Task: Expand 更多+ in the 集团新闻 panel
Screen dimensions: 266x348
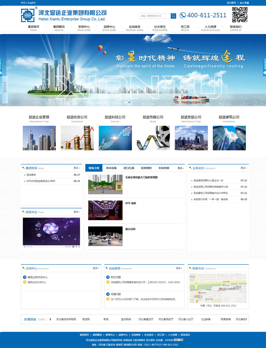Action: 77,168
